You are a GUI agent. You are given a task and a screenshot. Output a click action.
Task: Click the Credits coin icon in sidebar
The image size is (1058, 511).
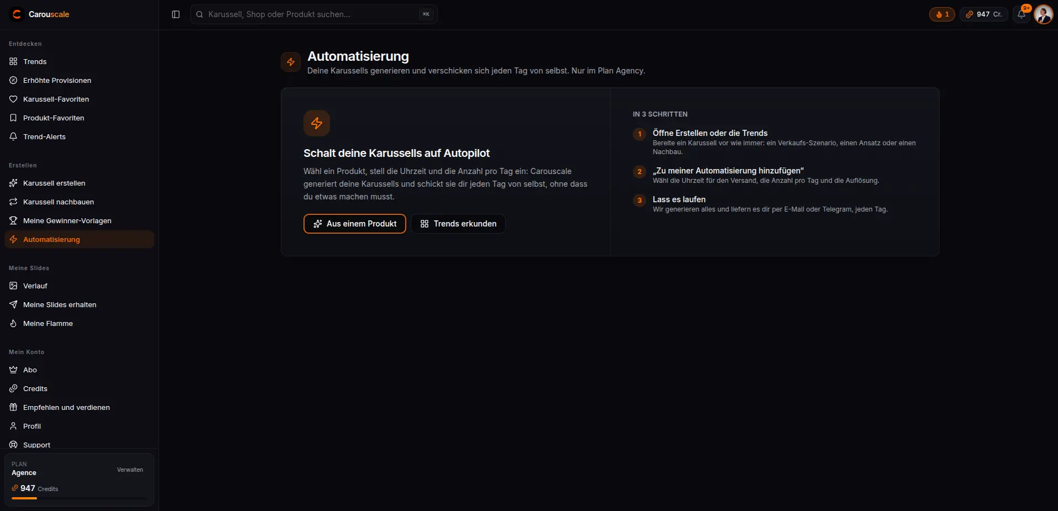coord(13,388)
